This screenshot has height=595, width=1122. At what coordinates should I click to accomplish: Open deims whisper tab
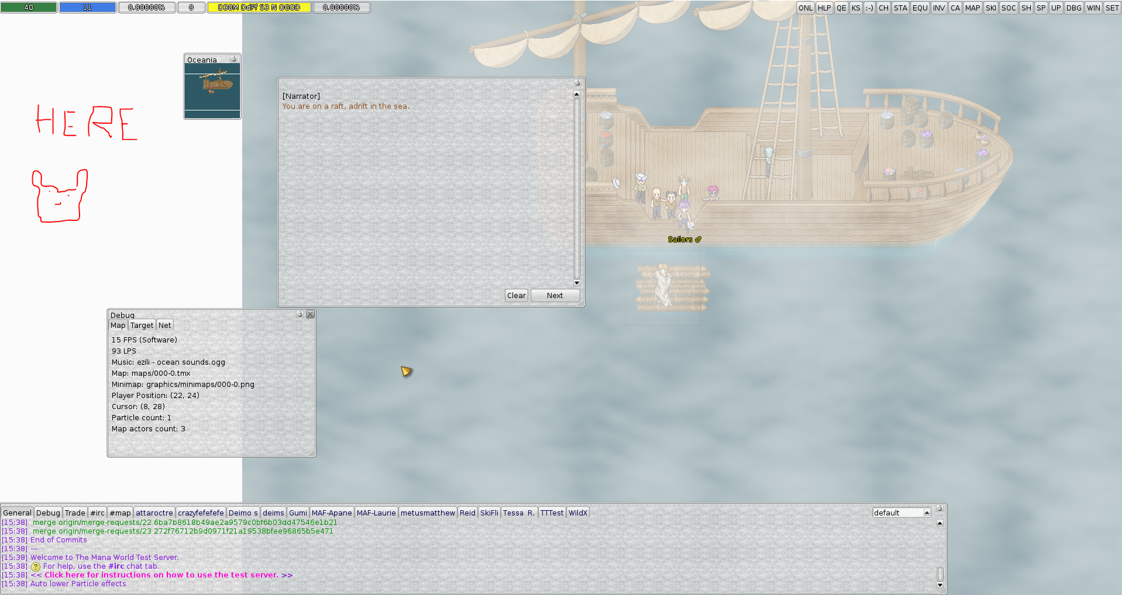pos(273,513)
